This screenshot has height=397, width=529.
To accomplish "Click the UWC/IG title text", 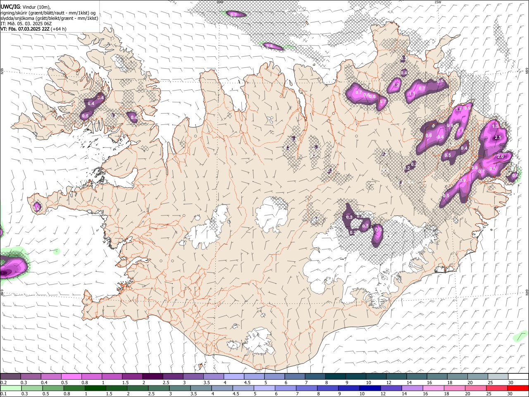I will [x=10, y=7].
